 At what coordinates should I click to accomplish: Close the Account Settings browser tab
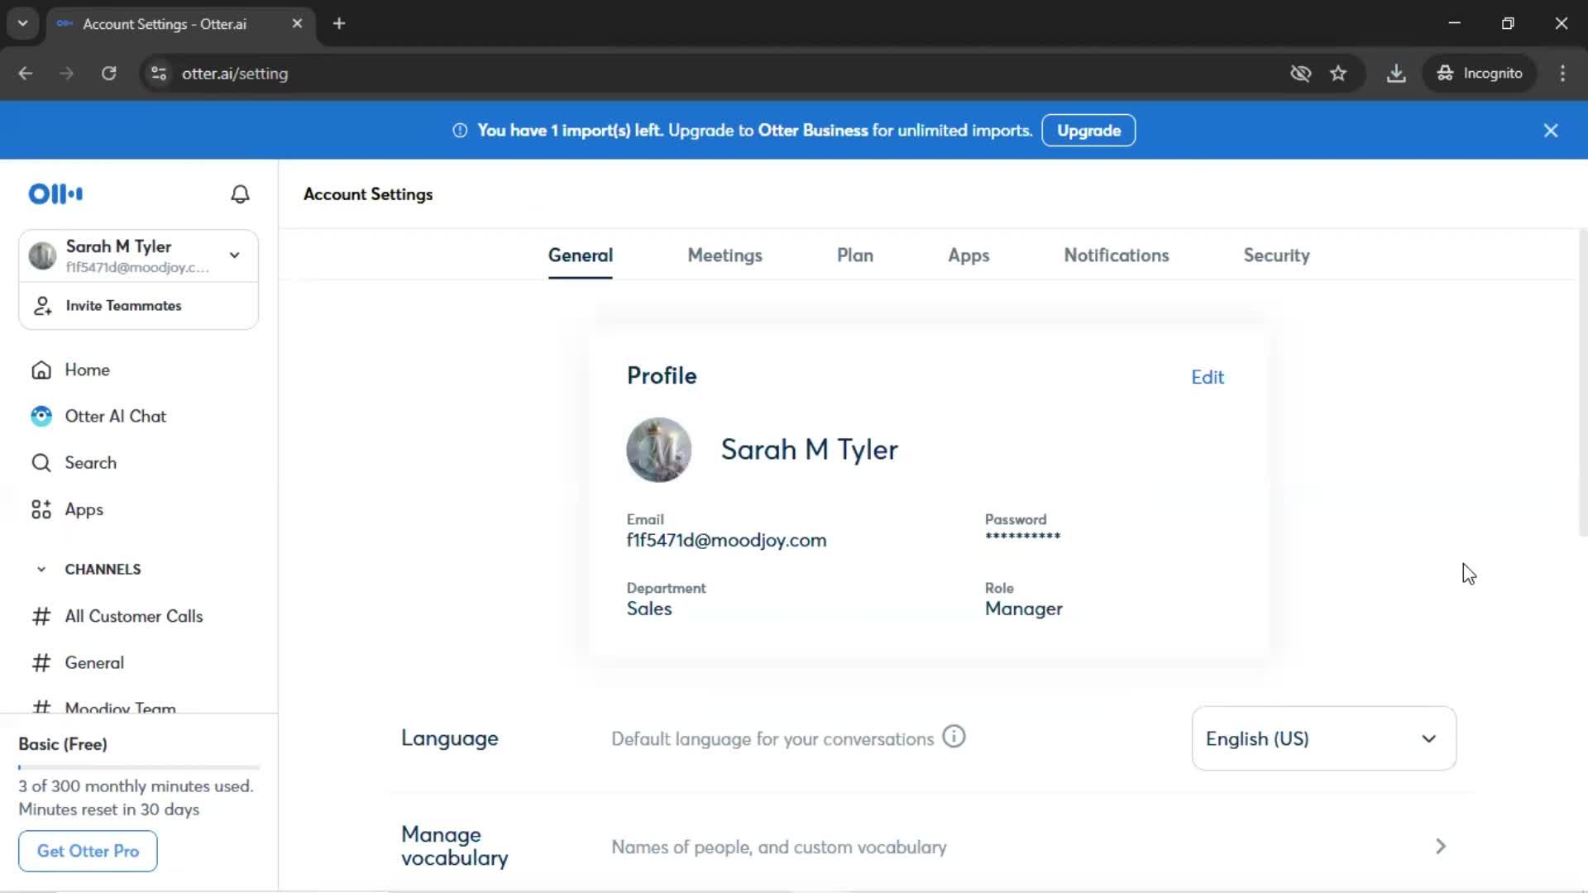pos(297,24)
